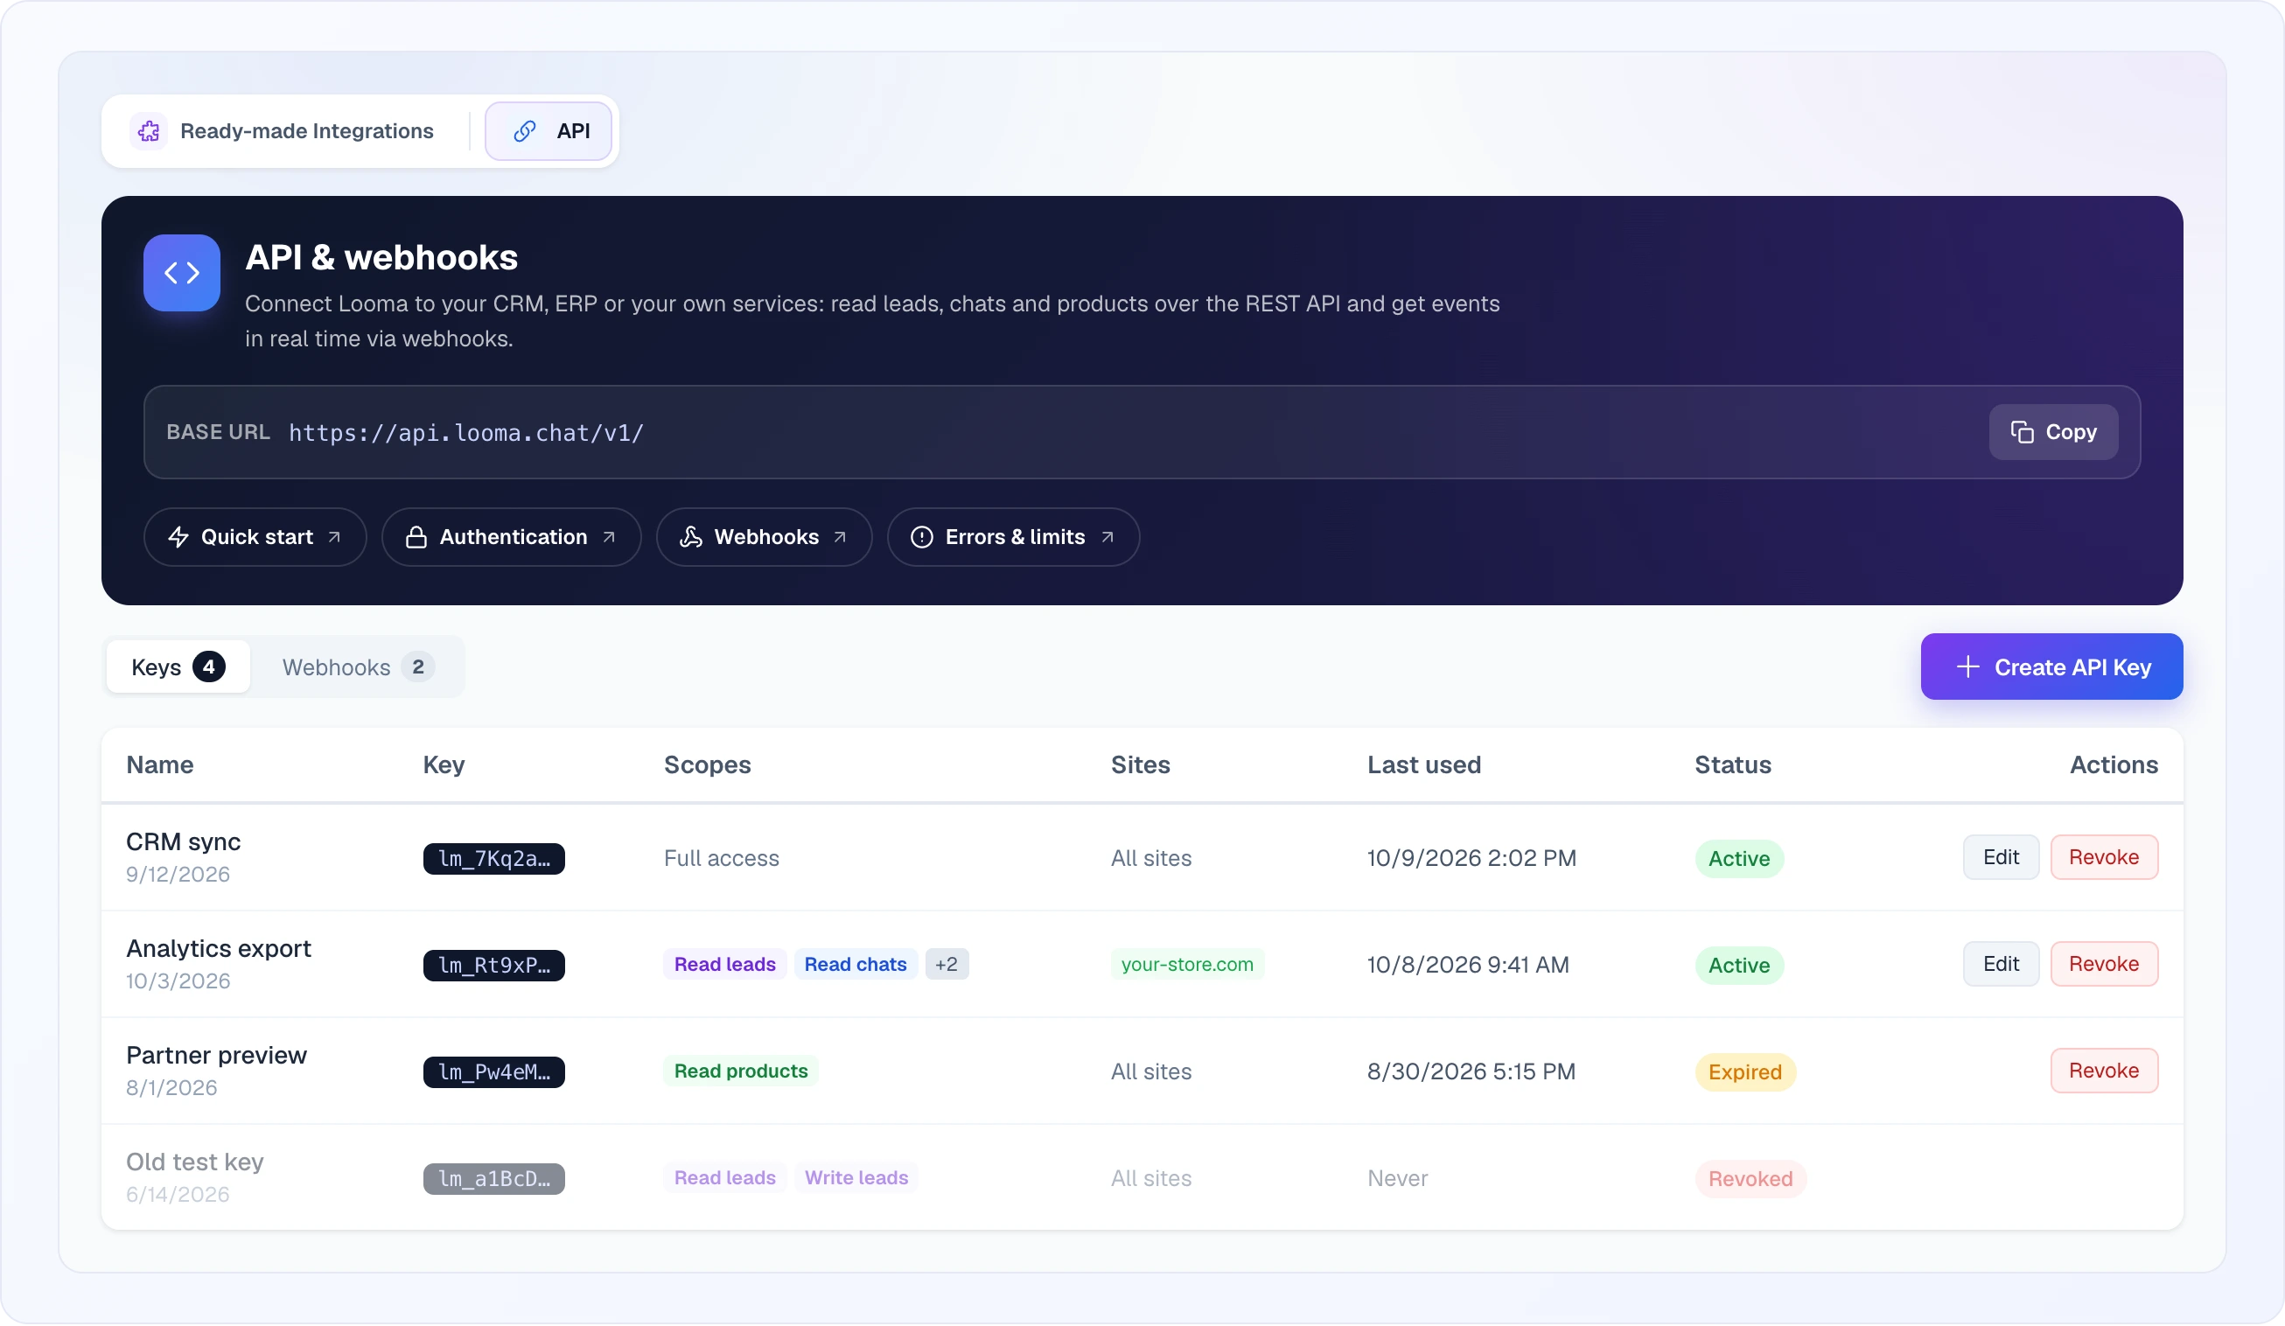Click the Last used column header
This screenshot has width=2285, height=1326.
[x=1423, y=766]
